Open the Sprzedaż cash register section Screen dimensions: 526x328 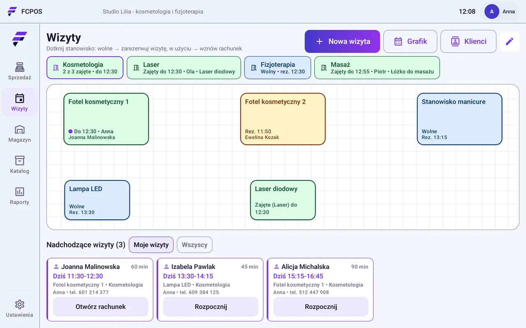point(20,71)
